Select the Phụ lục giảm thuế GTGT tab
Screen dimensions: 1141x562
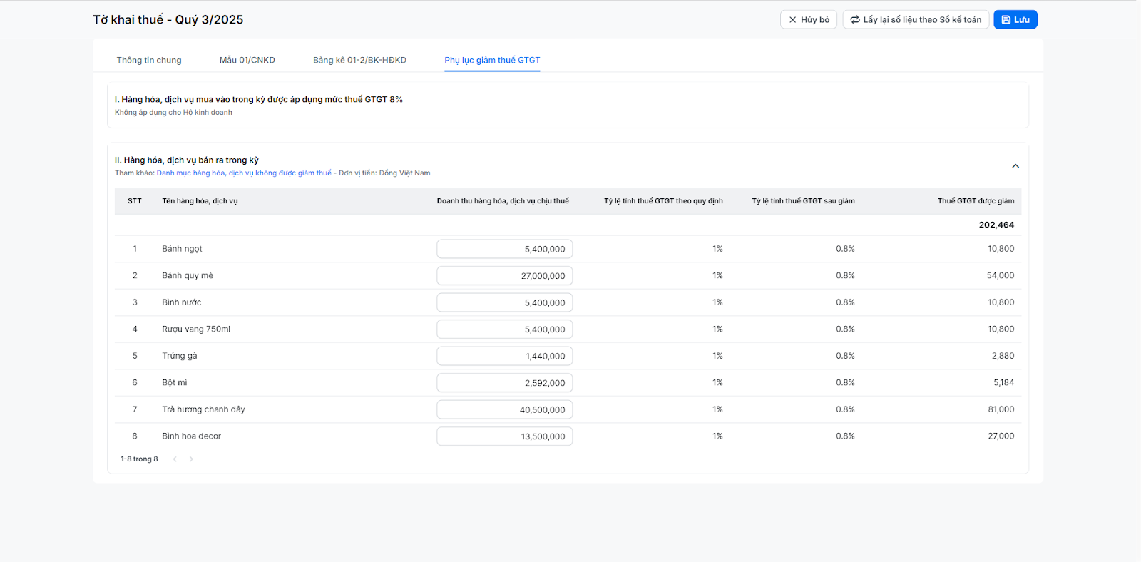[x=492, y=60]
